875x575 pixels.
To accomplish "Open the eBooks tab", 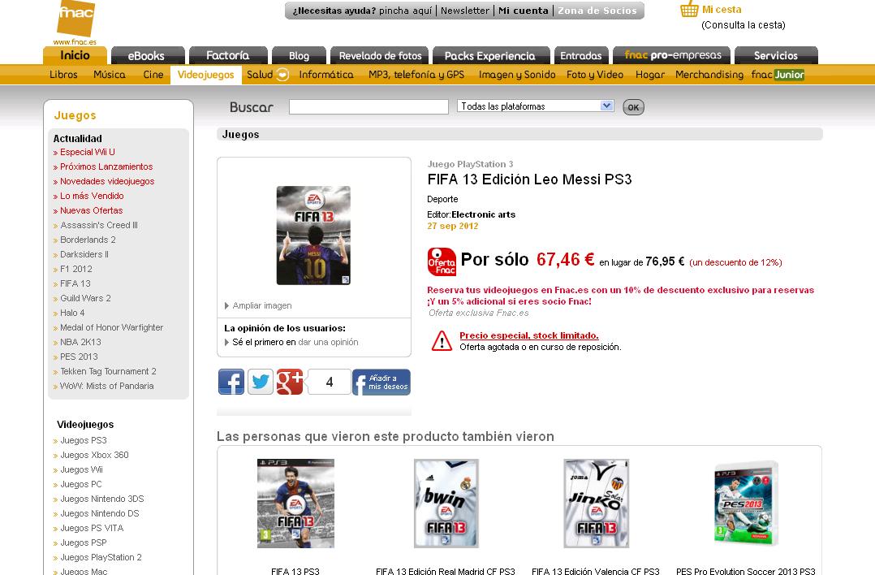I will (148, 56).
